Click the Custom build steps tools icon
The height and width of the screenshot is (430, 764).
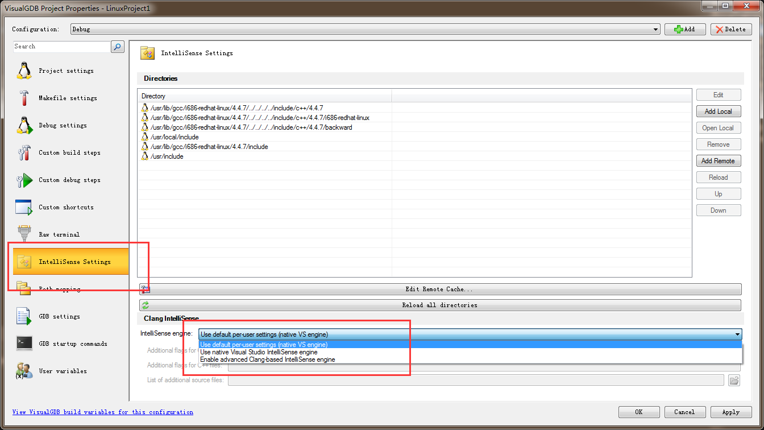click(x=24, y=152)
